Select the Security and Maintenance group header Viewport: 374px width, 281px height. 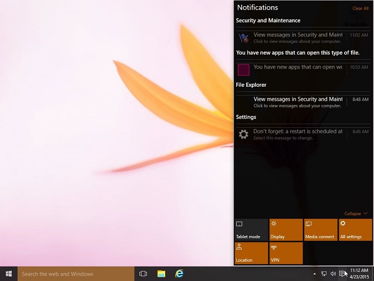[x=268, y=20]
